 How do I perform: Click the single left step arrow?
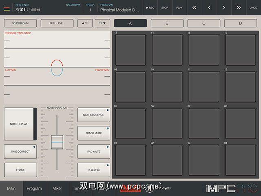click(x=209, y=7)
